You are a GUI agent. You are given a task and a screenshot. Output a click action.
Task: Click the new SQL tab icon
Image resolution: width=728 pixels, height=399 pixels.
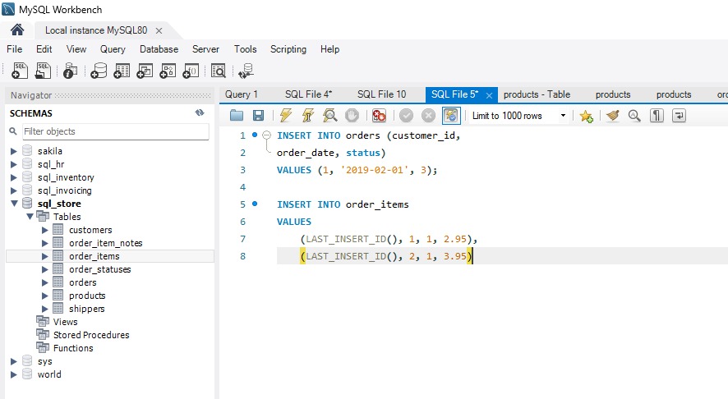point(21,71)
